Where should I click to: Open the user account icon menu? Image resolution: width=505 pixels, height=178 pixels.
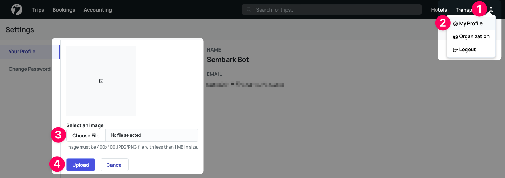pos(491,10)
